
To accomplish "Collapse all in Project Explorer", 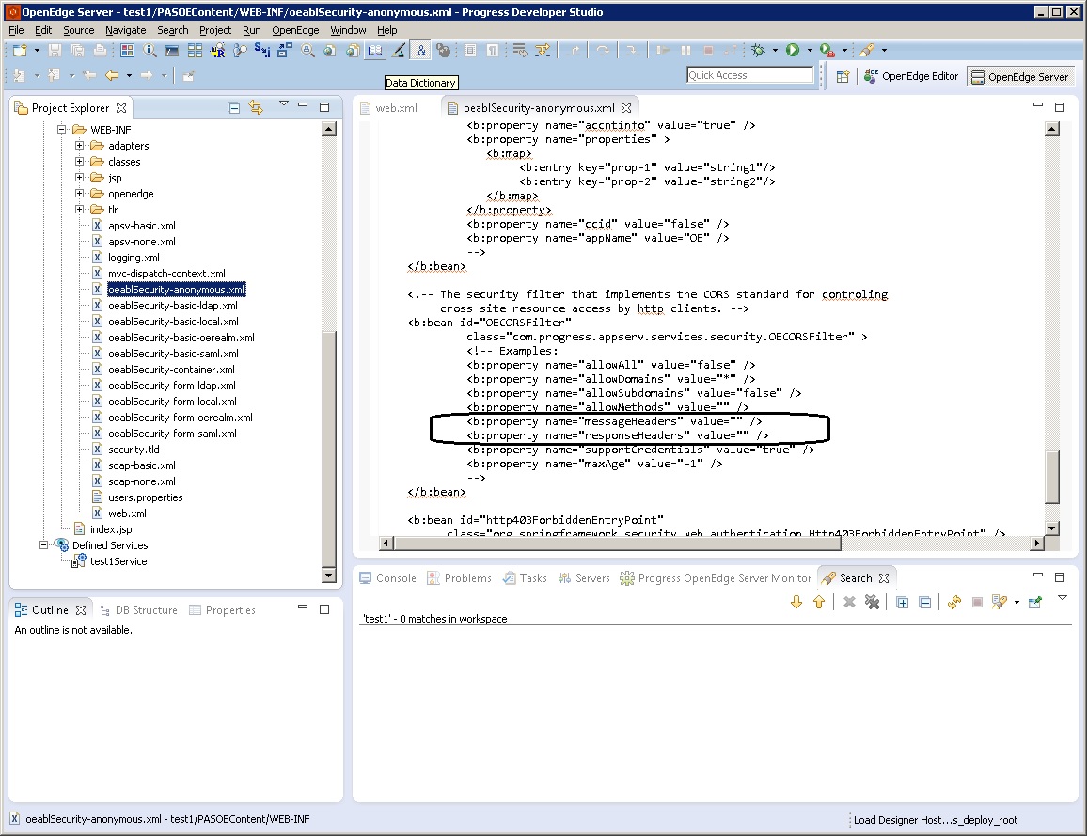I will [233, 107].
